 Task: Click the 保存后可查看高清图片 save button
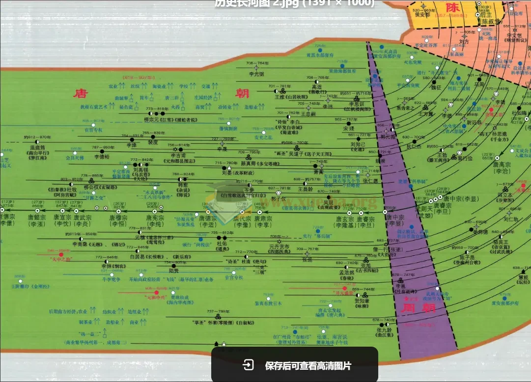[x=295, y=365]
